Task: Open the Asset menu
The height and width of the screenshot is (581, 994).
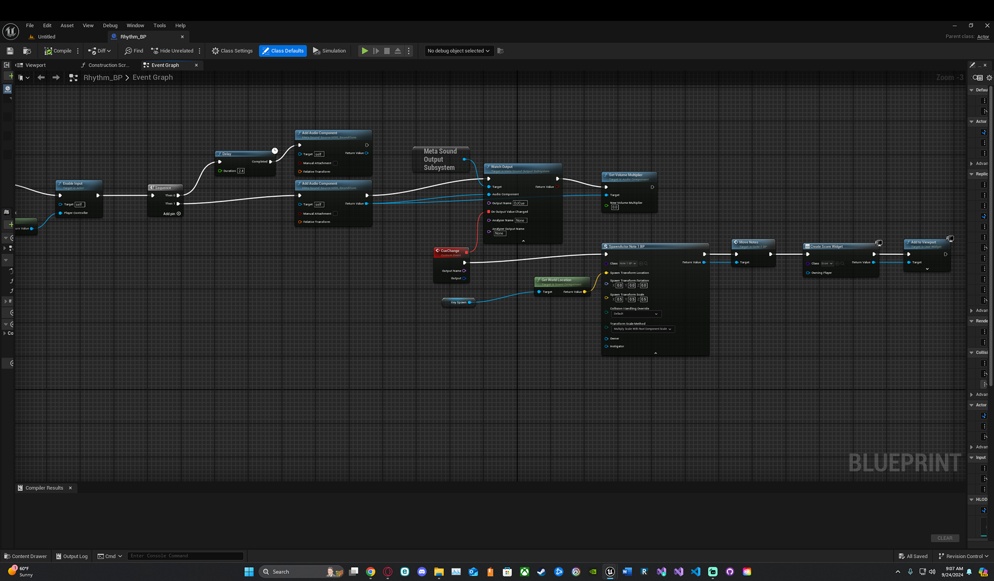Action: point(67,25)
